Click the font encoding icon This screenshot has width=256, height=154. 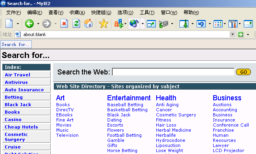(x=119, y=24)
